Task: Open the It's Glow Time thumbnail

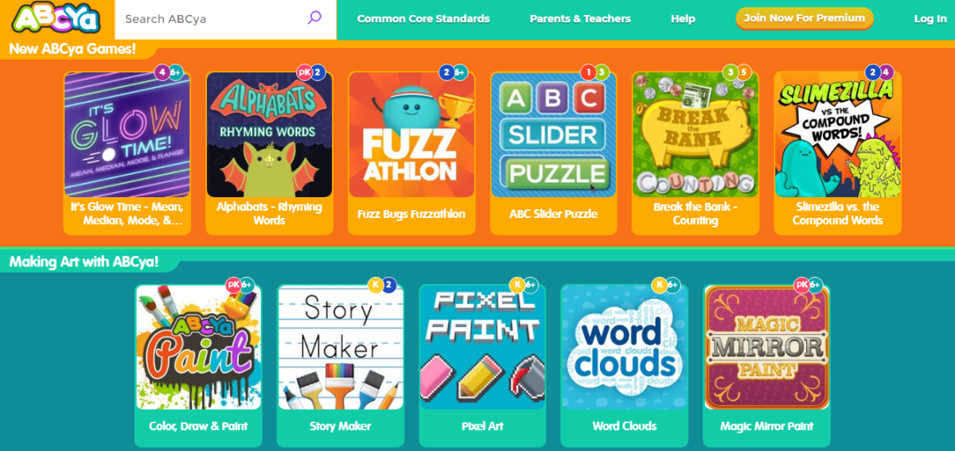Action: [x=127, y=134]
